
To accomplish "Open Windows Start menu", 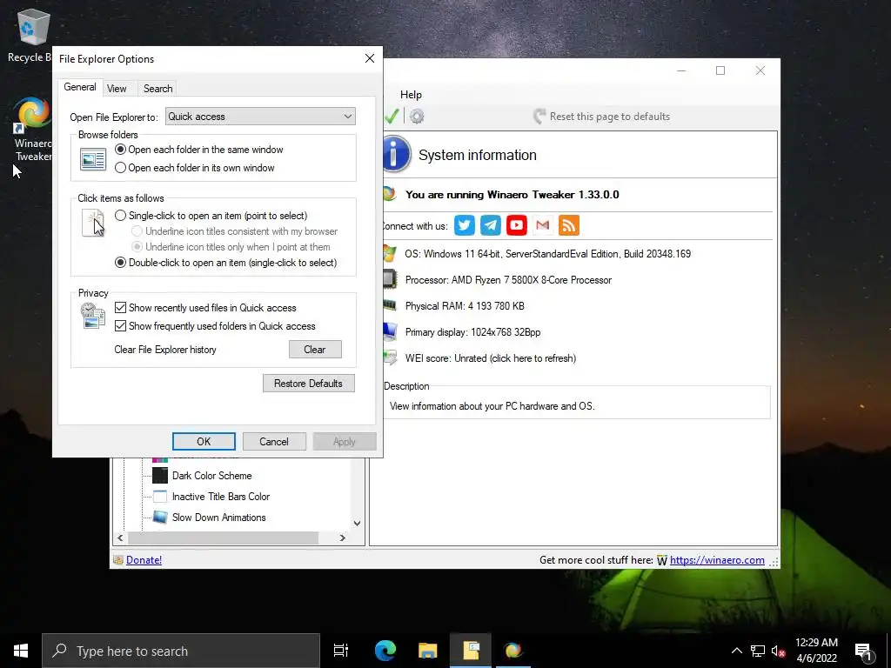I will click(21, 651).
